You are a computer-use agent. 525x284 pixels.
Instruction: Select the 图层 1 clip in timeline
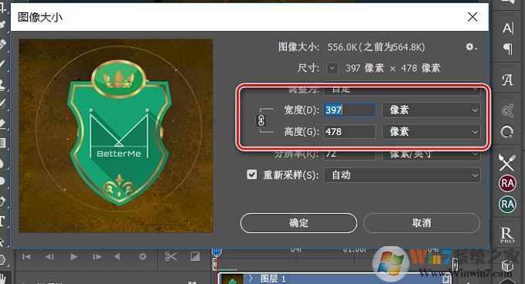[334, 279]
